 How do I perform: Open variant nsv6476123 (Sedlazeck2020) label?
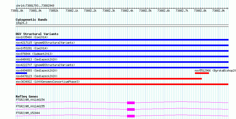pos(37,76)
